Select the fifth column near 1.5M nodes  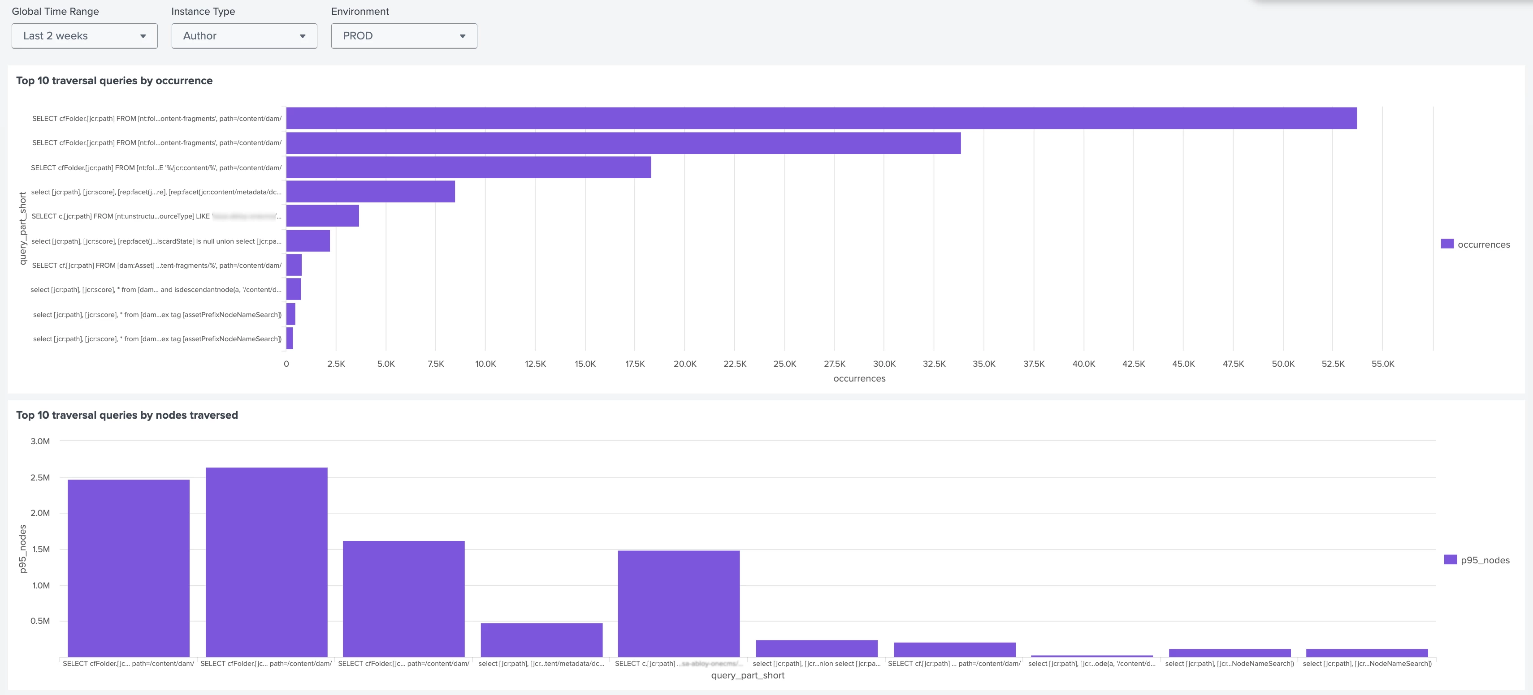[x=679, y=604]
